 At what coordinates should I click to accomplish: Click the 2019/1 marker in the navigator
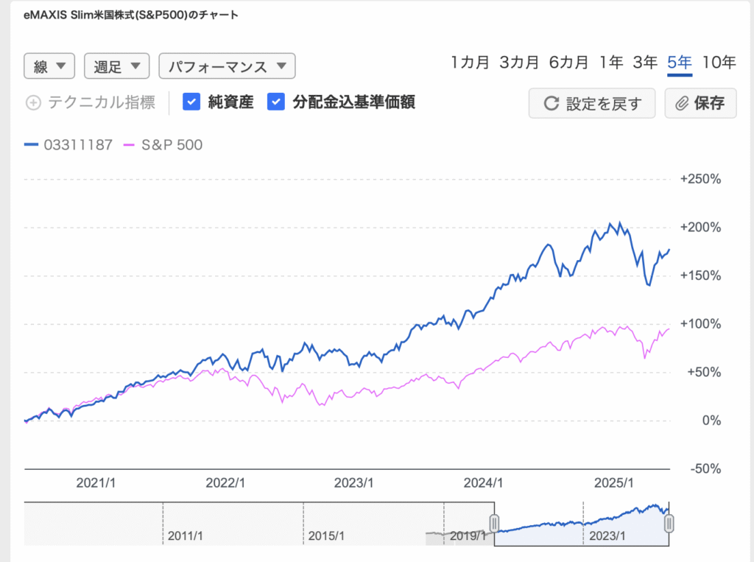pos(468,535)
